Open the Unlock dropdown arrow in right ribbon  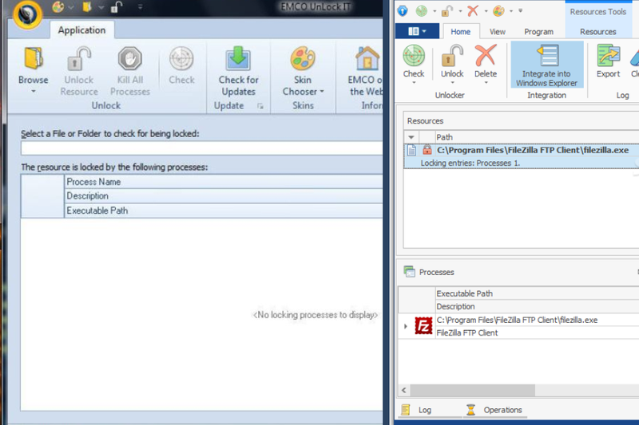(452, 83)
